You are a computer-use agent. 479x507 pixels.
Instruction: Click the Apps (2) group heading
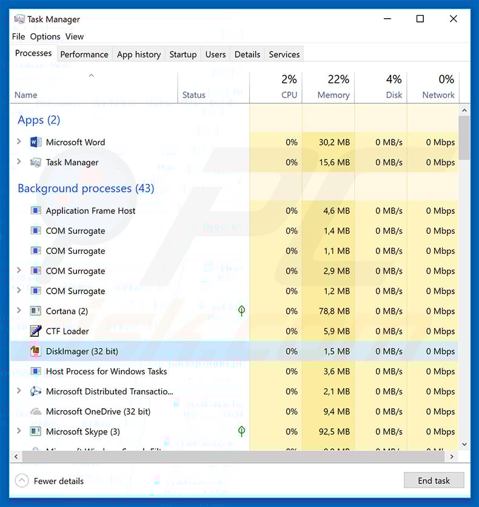[39, 120]
